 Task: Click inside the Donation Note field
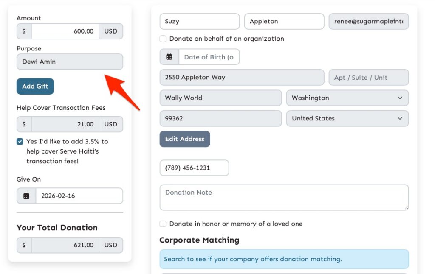pyautogui.click(x=284, y=197)
